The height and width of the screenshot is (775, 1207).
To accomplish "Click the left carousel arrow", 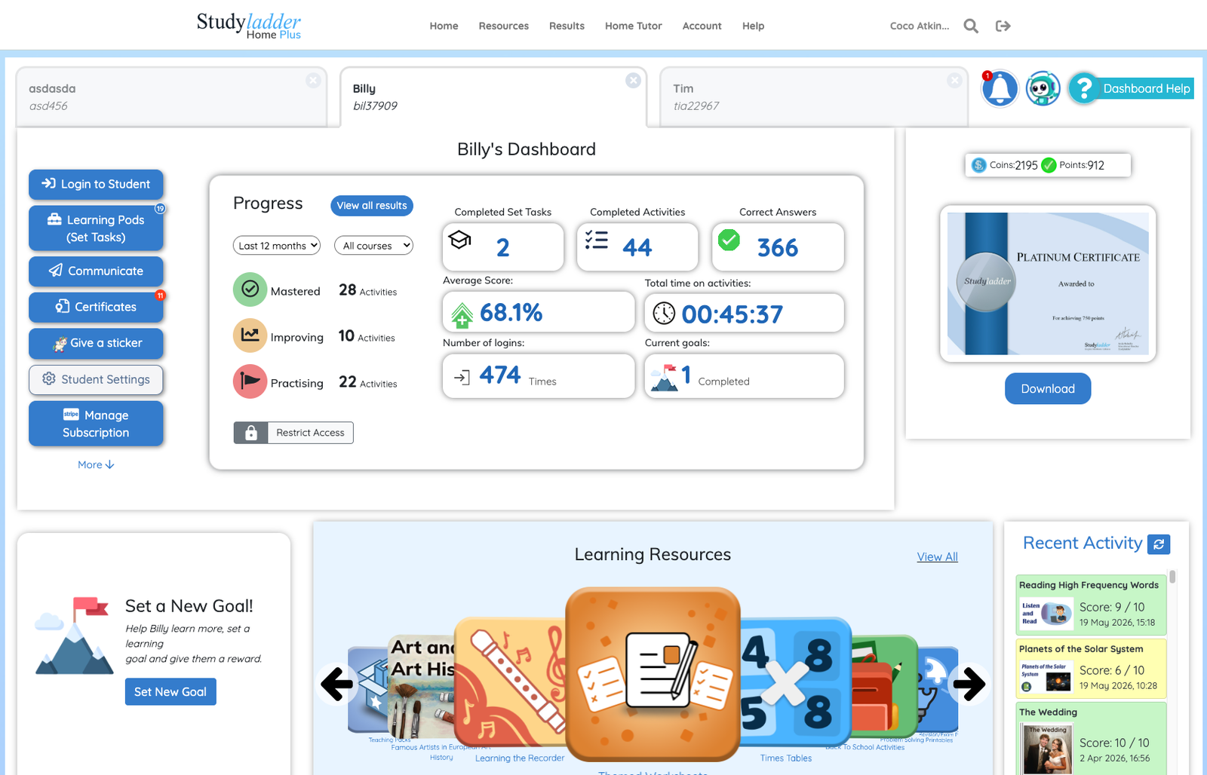I will pyautogui.click(x=336, y=684).
